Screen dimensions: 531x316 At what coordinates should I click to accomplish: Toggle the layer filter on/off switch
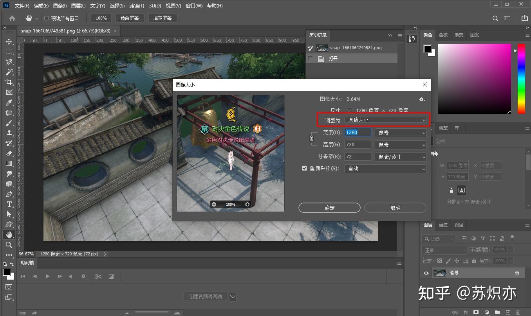coord(512,238)
